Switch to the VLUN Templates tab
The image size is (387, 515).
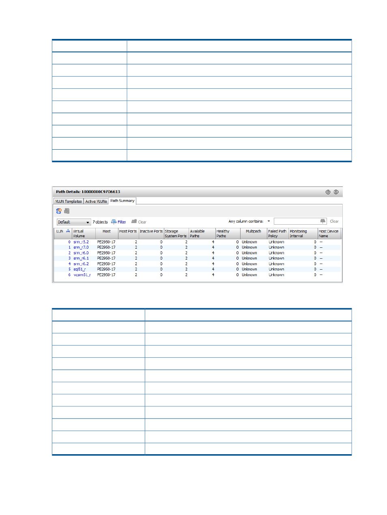coord(68,201)
